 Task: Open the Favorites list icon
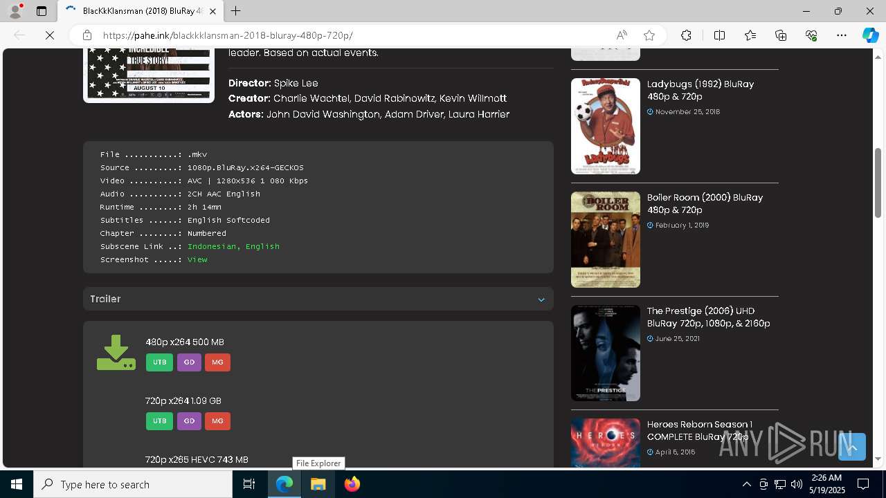(x=750, y=35)
